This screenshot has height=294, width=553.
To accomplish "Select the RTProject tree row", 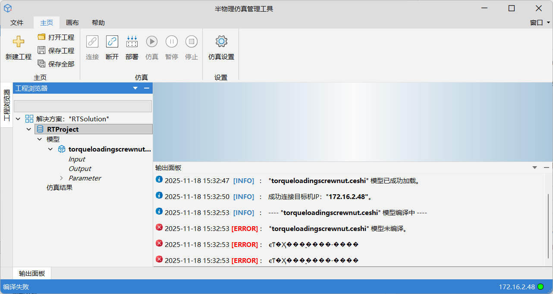I will coord(94,129).
